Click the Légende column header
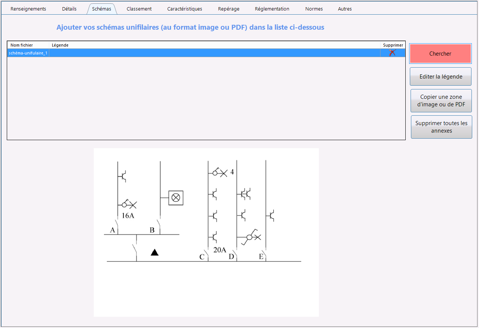Screen dimensions: 479x328 point(60,45)
